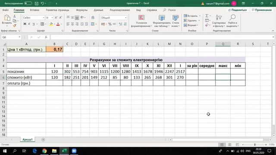Open the Файл menu tab

click(x=6, y=10)
